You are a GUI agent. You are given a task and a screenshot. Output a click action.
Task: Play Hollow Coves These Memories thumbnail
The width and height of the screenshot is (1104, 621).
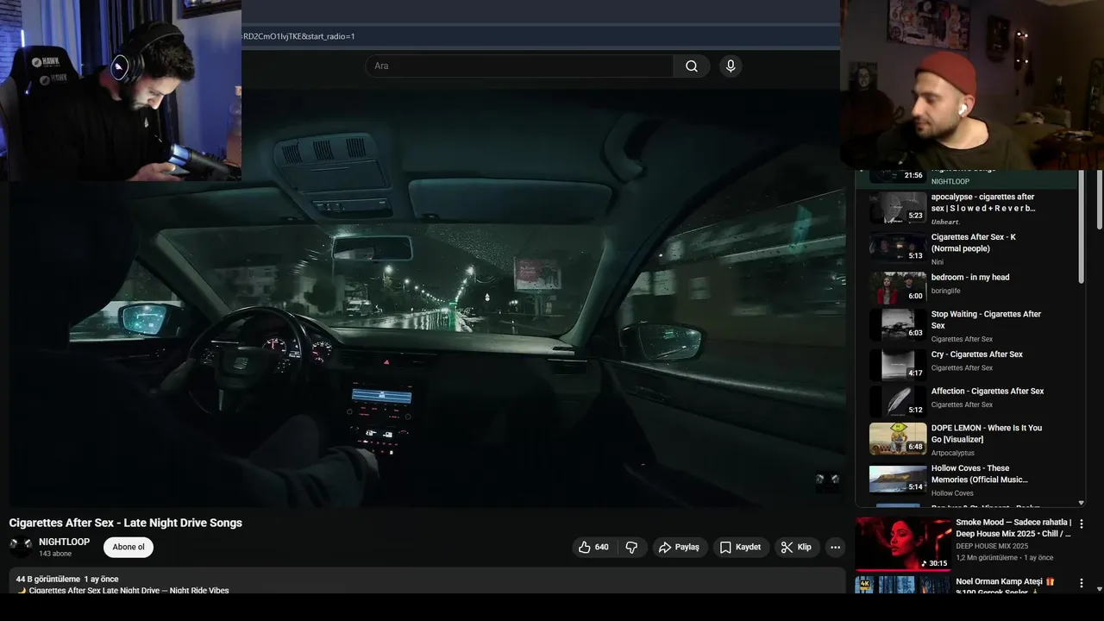pos(898,480)
